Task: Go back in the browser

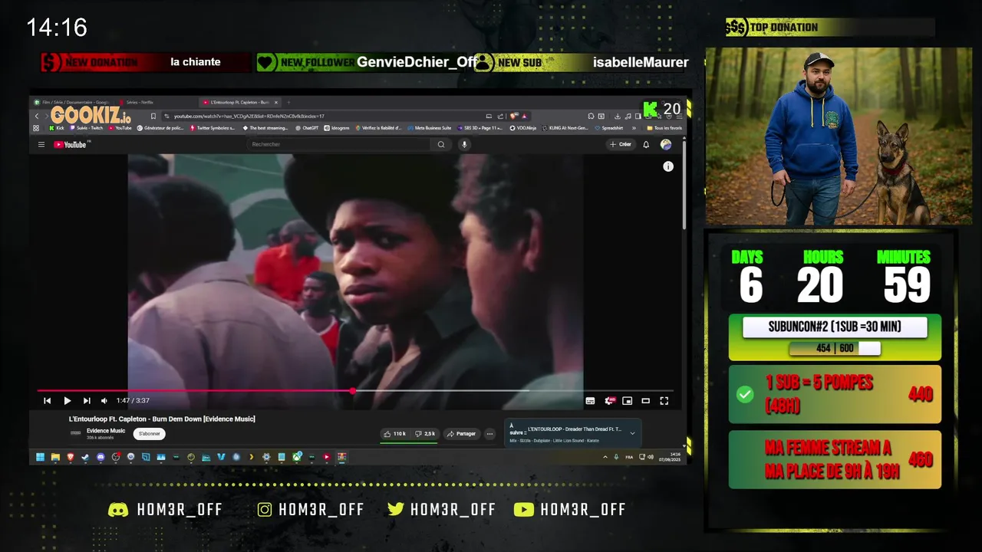Action: [x=37, y=117]
